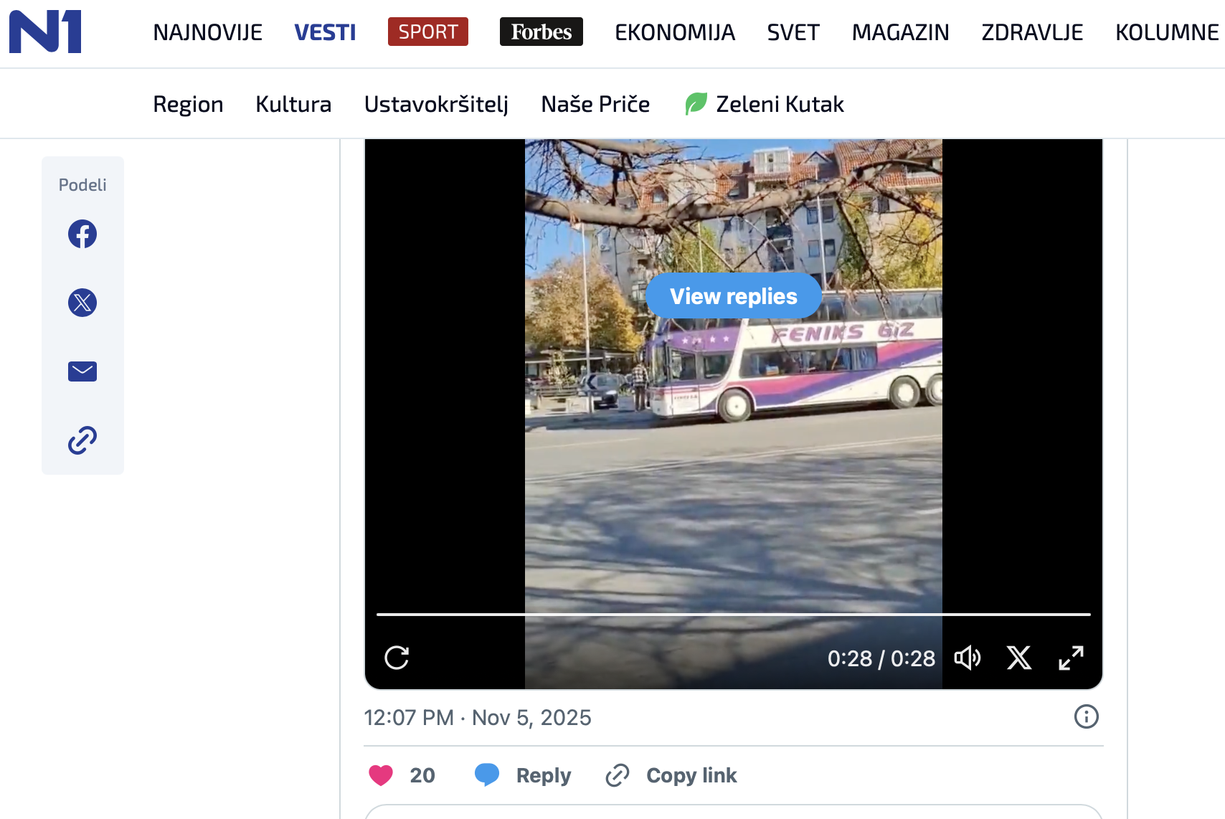
Task: Click the View replies button
Action: [x=733, y=295]
